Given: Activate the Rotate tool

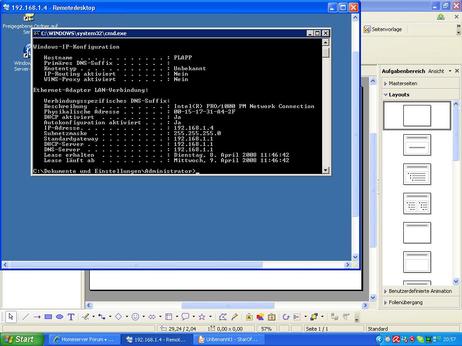Looking at the screenshot, I should pos(286,317).
